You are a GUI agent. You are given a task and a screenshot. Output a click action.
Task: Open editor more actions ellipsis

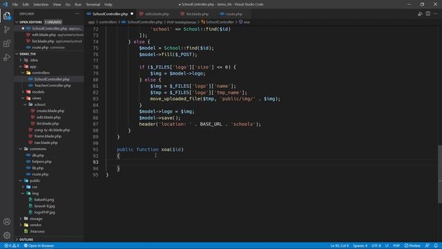(x=436, y=14)
